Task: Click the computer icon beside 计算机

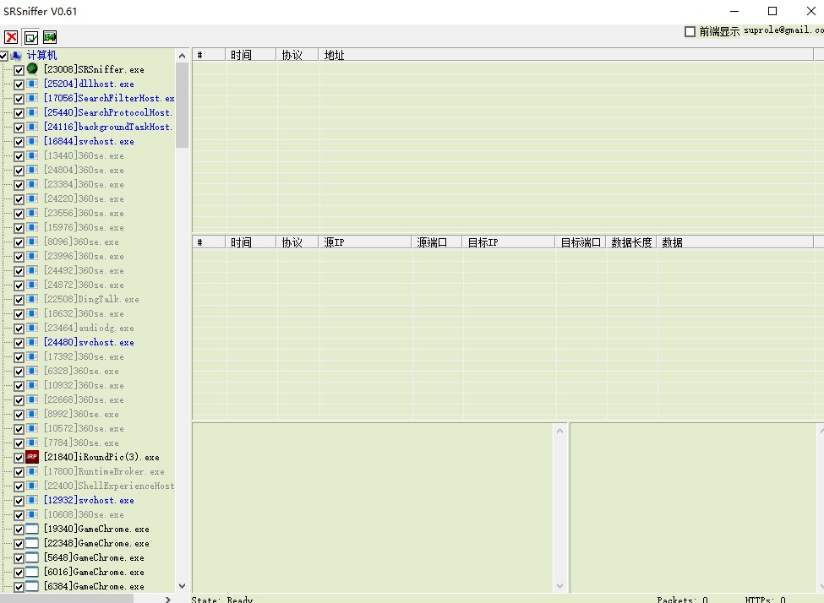Action: [17, 55]
